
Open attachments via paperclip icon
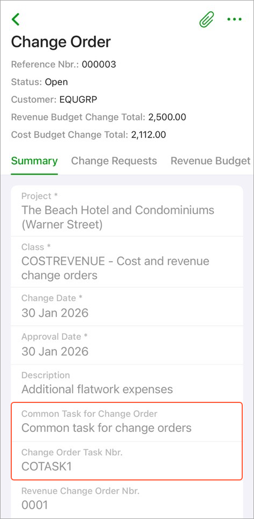pyautogui.click(x=207, y=19)
